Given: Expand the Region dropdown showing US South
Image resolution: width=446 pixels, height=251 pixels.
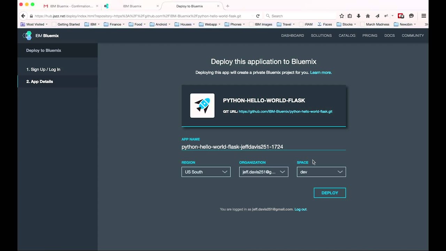Looking at the screenshot, I should [206, 172].
